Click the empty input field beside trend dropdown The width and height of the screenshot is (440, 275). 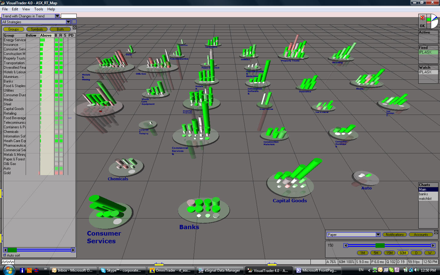click(69, 16)
